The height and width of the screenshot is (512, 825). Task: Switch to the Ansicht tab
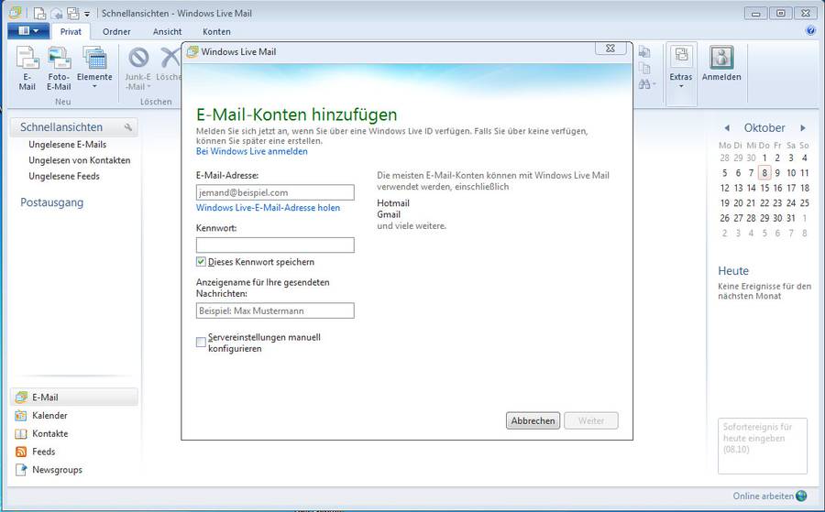[x=168, y=31]
